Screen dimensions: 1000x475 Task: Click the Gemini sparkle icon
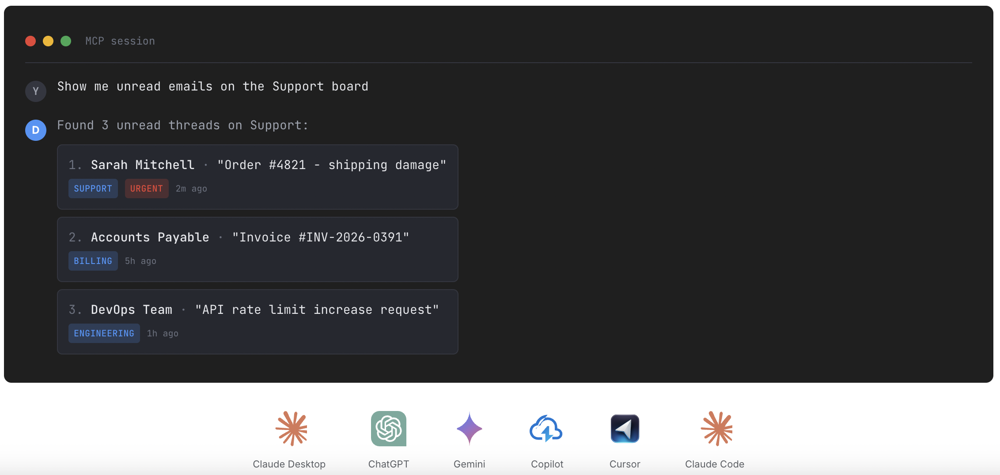point(469,428)
